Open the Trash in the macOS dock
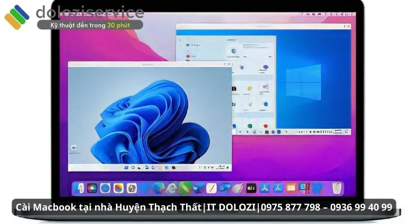 [x=337, y=188]
